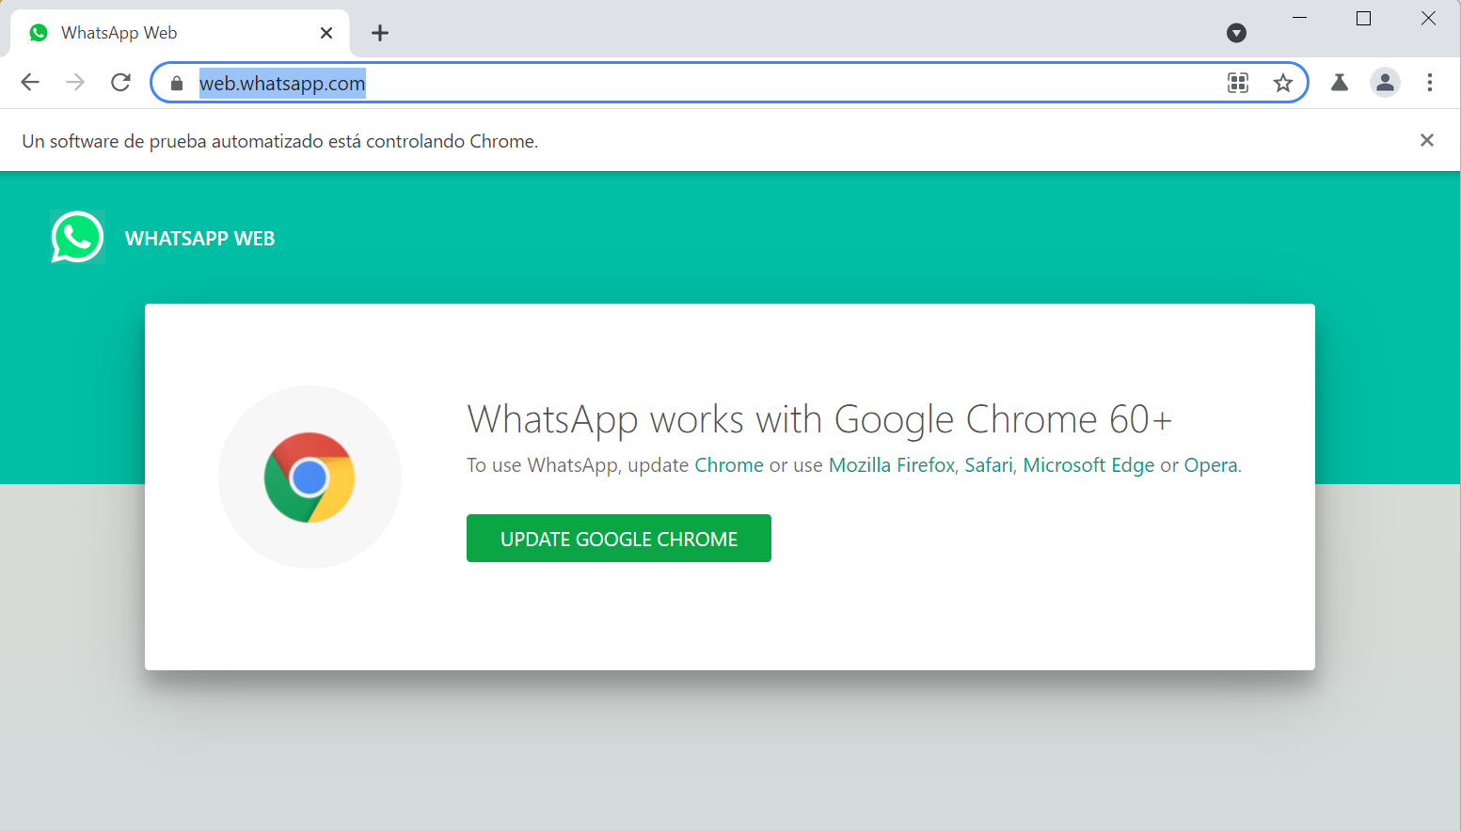Screen dimensions: 1461x831
Task: Open the Microsoft Edge link
Action: [1088, 465]
